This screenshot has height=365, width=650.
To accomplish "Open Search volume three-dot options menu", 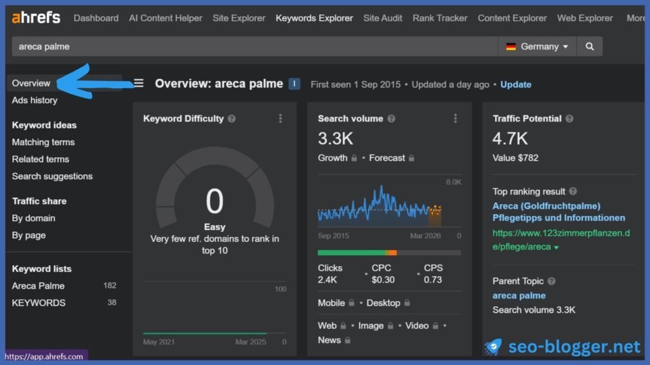I will point(455,118).
